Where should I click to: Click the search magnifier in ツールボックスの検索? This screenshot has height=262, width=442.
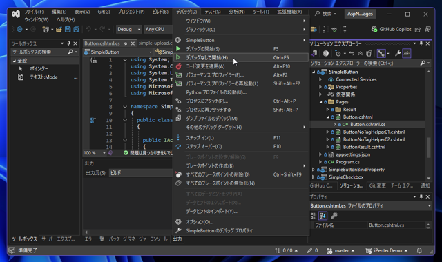70,52
